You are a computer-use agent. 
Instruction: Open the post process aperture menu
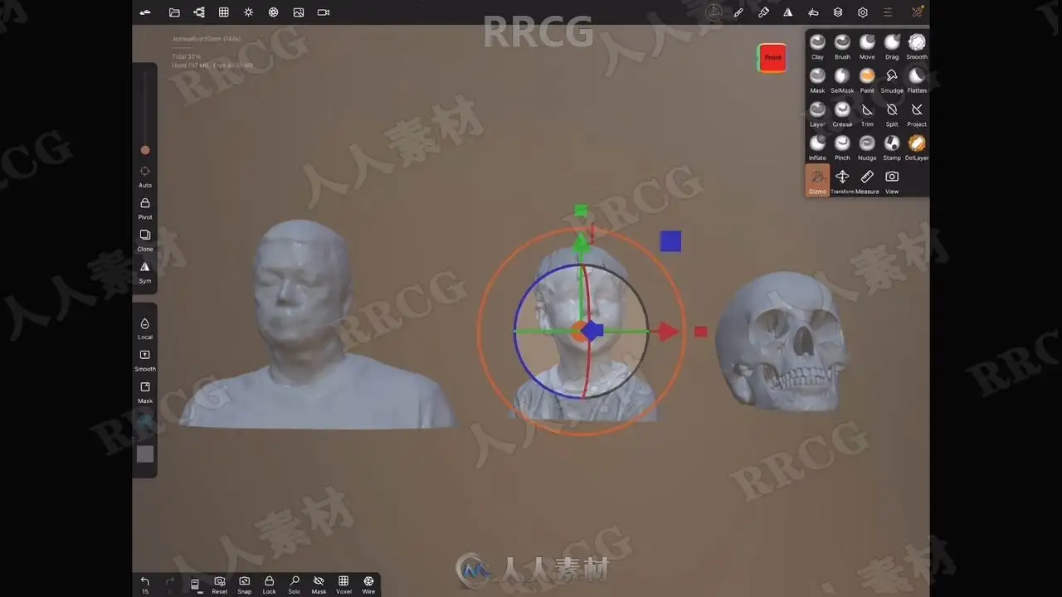[274, 12]
